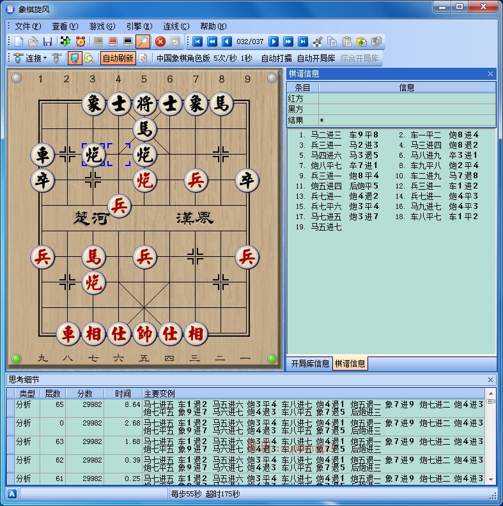Click the edit board position icon
Image resolution: width=503 pixels, height=506 pixels.
(318, 42)
